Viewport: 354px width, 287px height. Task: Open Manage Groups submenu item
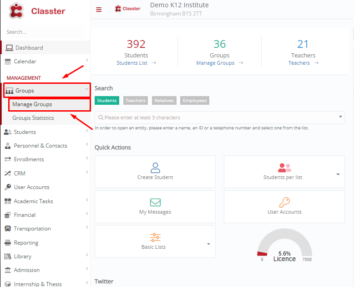coord(50,104)
